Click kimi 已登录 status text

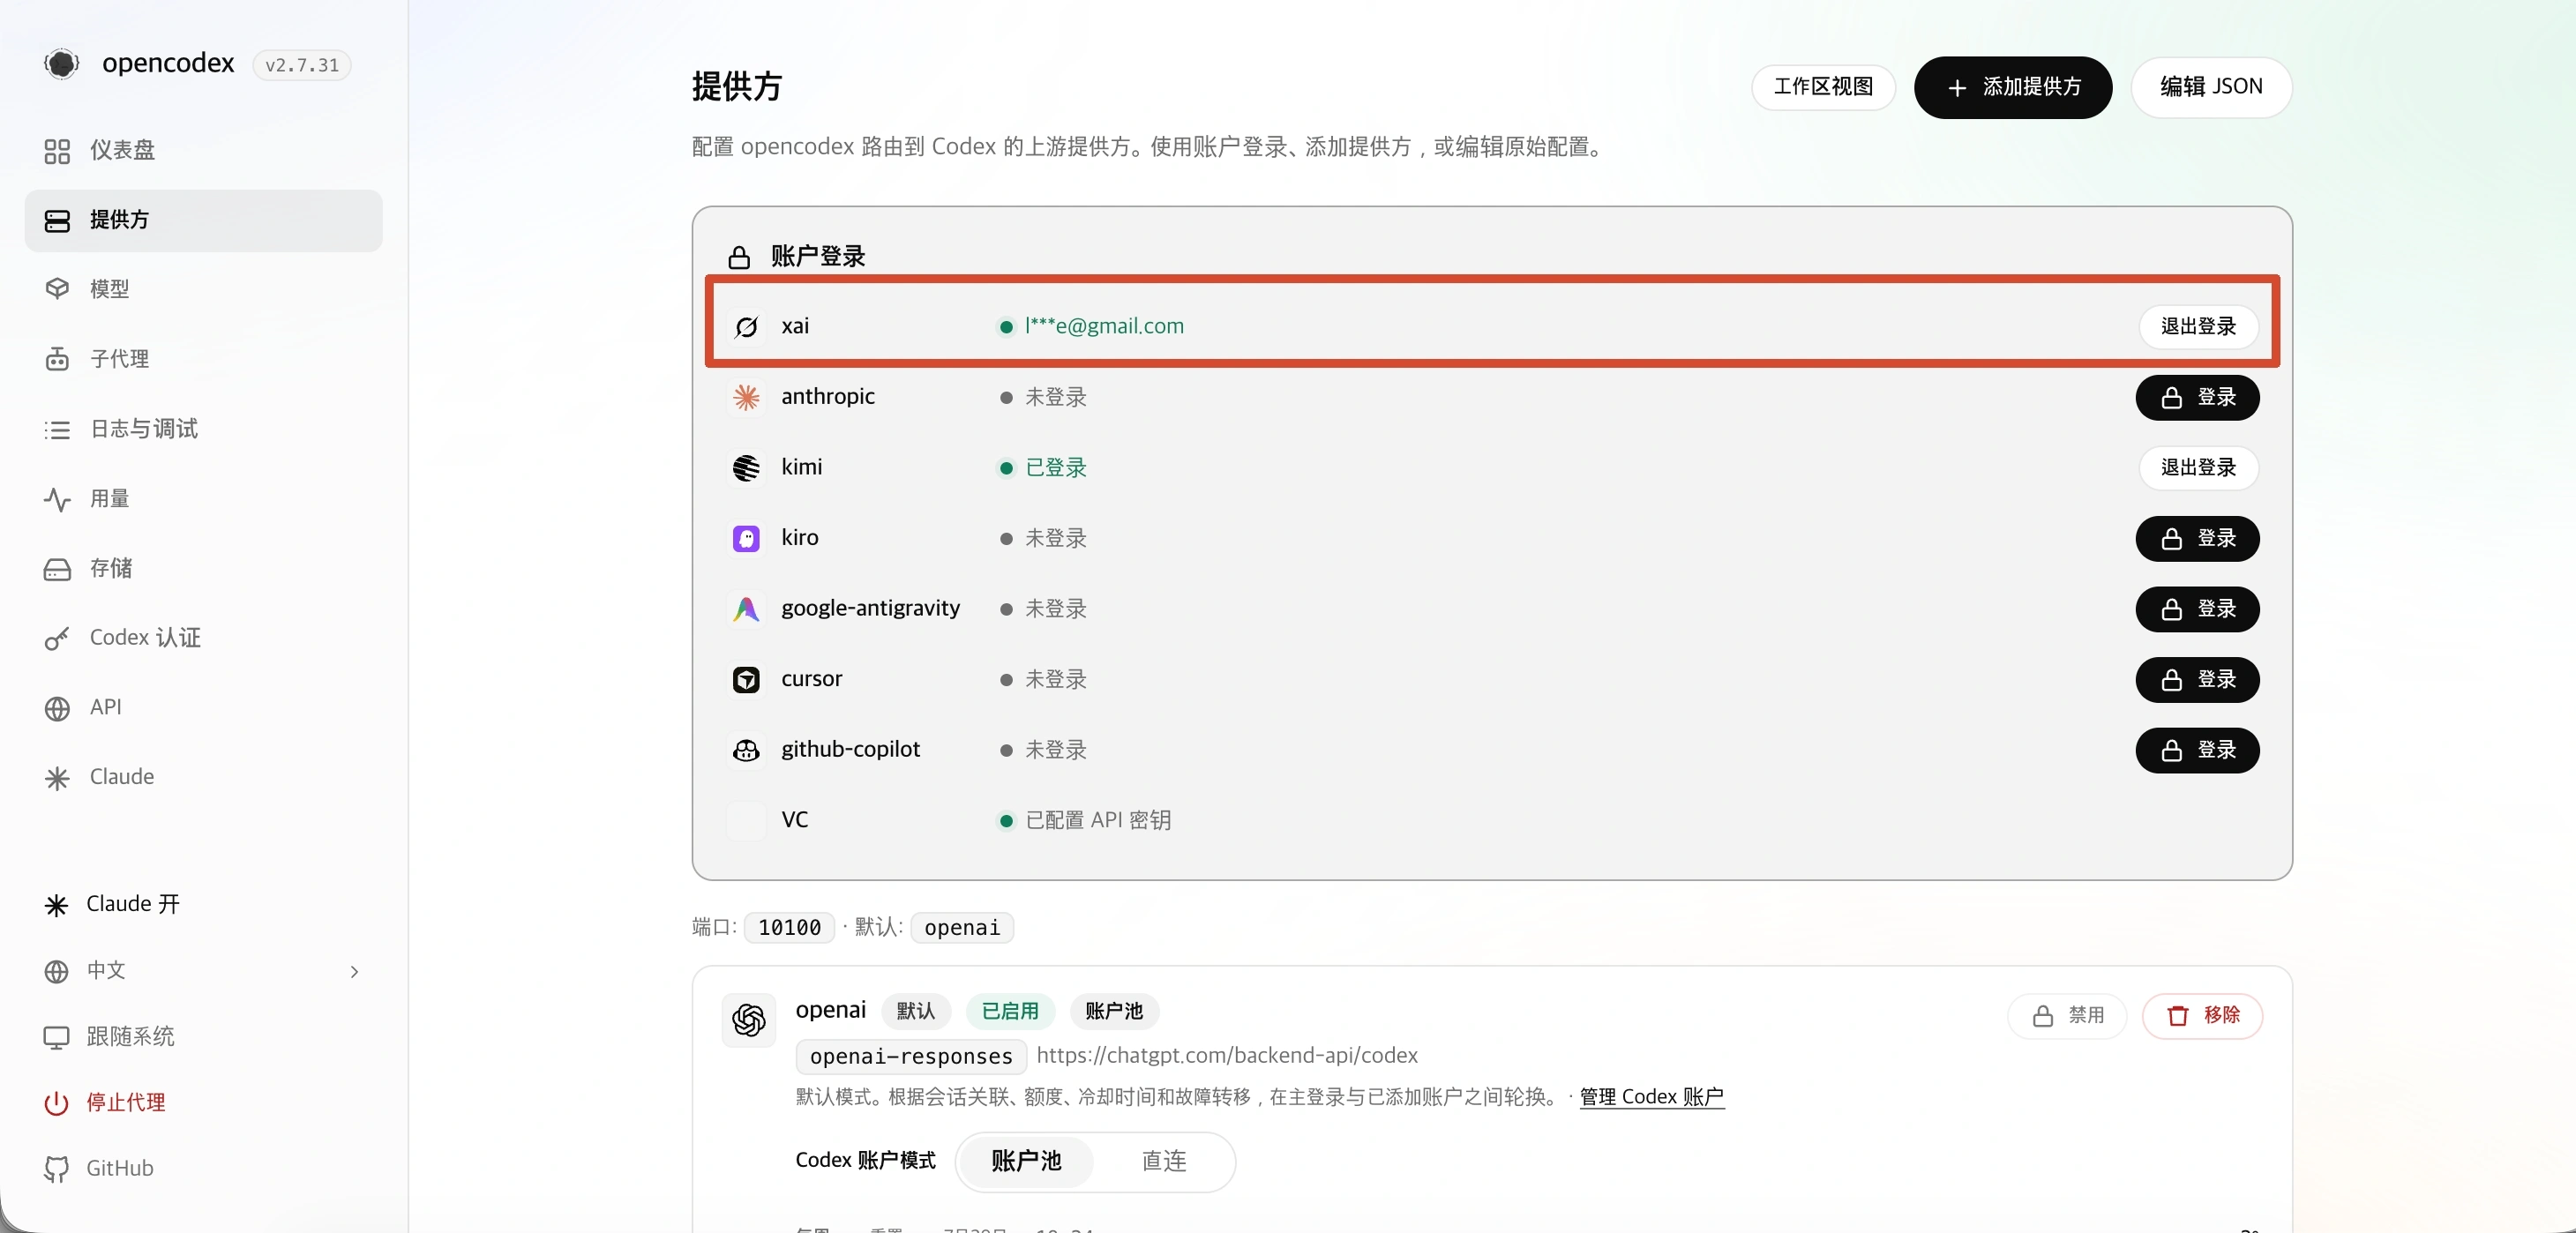tap(1056, 468)
